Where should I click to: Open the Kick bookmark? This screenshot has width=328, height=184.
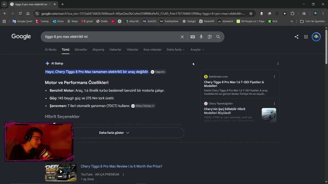(273, 21)
